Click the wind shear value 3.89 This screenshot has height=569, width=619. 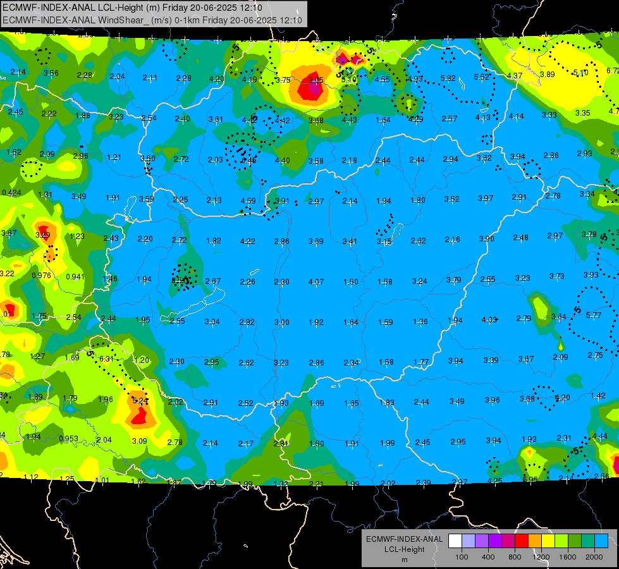(547, 74)
